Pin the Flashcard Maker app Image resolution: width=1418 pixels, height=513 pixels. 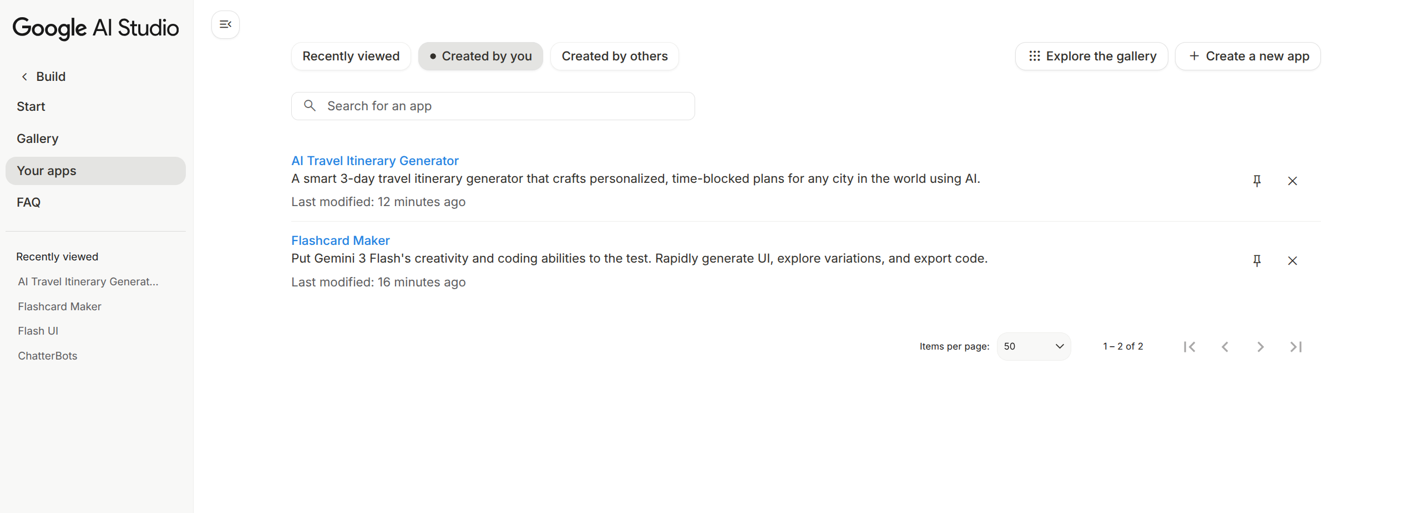click(x=1257, y=260)
